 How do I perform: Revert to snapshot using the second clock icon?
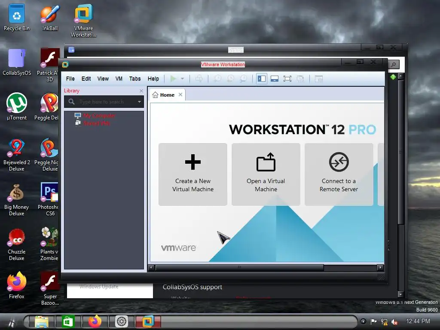pos(230,79)
